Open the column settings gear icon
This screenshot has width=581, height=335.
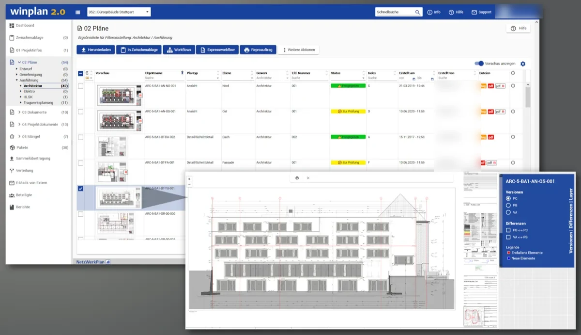click(x=523, y=64)
